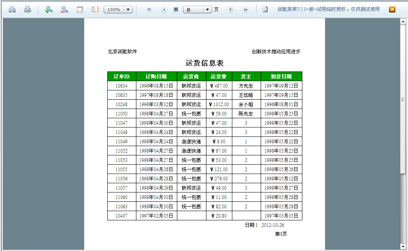Viewport: 408px width, 251px height.
Task: Click the owner cell 陈先生
Action: pyautogui.click(x=246, y=113)
